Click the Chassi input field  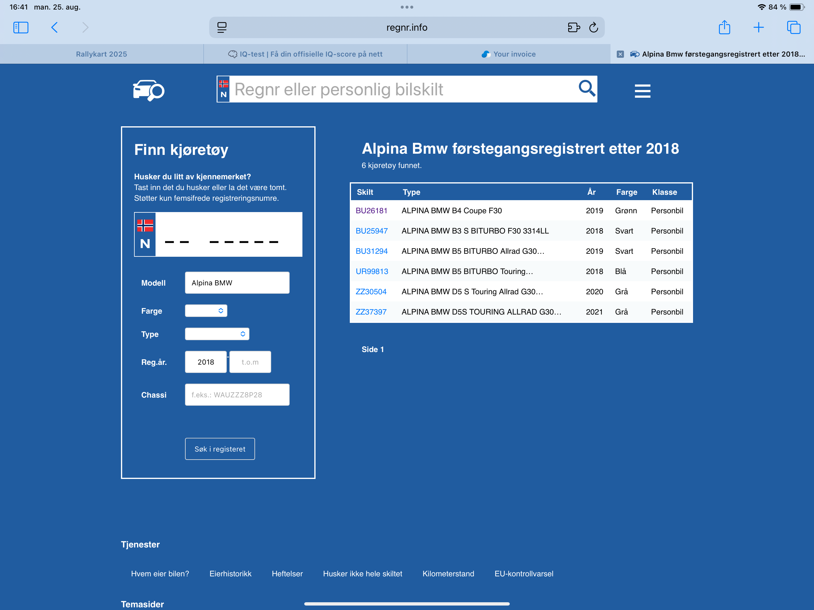click(x=237, y=395)
